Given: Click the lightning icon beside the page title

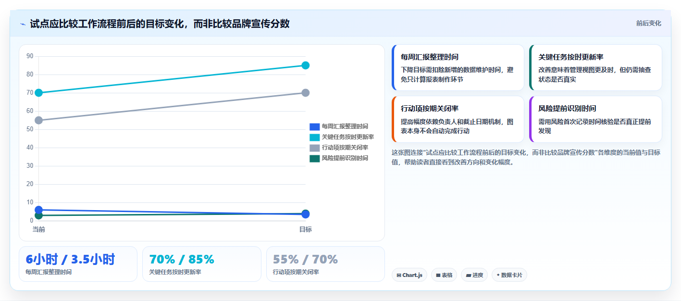Looking at the screenshot, I should [23, 24].
